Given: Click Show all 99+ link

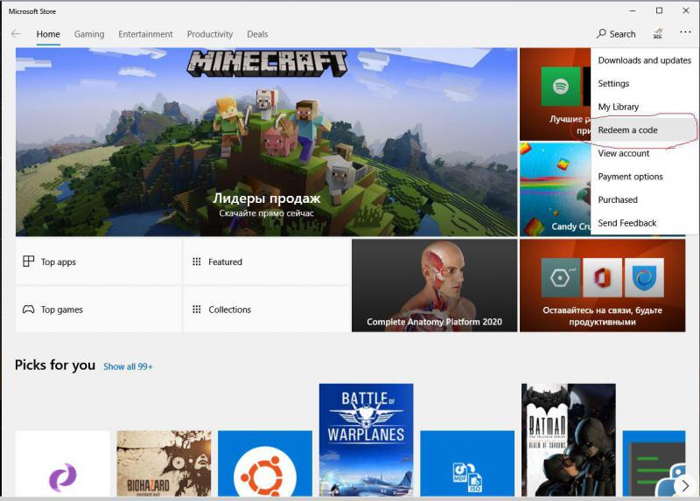Looking at the screenshot, I should pyautogui.click(x=128, y=366).
